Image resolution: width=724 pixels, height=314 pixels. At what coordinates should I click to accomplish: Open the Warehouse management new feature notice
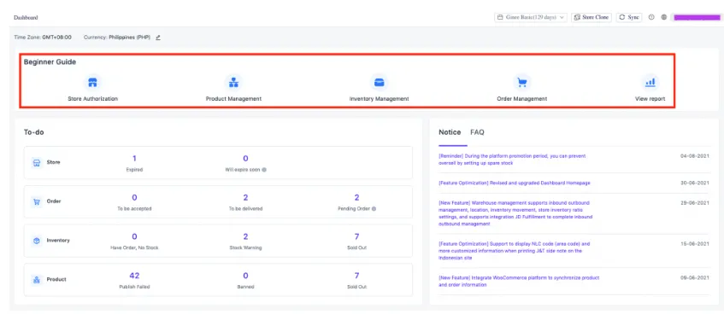[515, 213]
